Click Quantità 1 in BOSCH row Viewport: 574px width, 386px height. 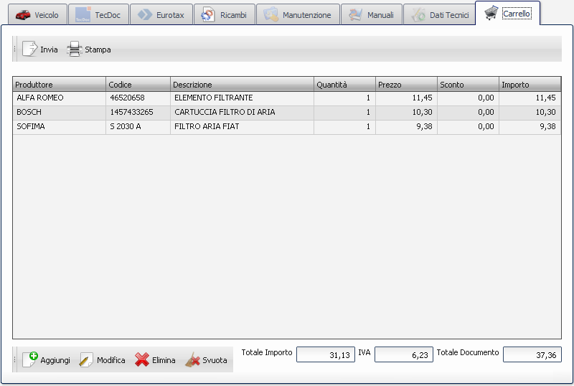344,113
